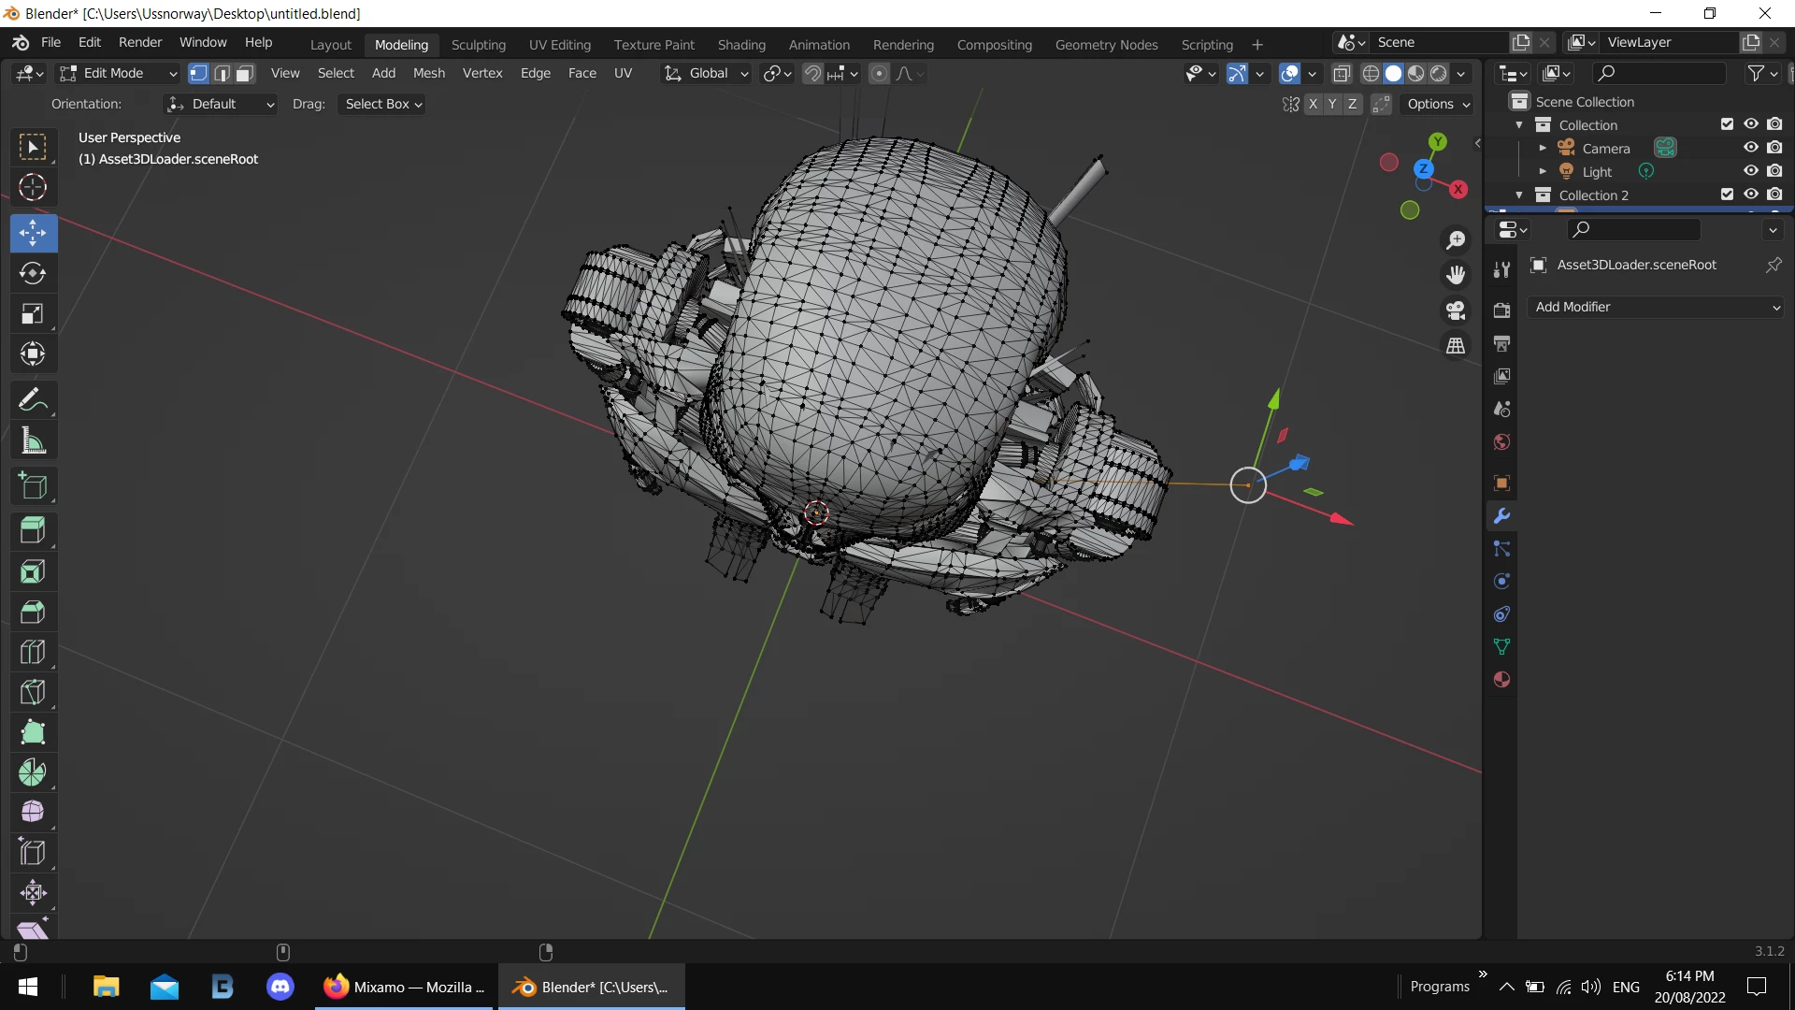Switch to the UV Editing workspace tab
This screenshot has height=1010, width=1795.
point(559,44)
